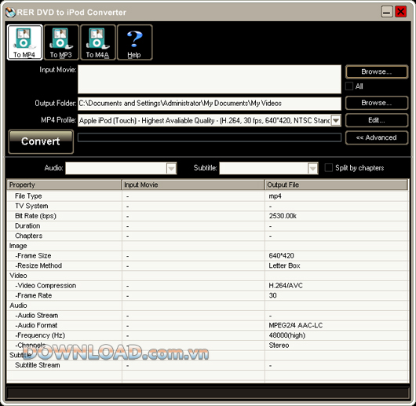Expand the Subtitle dropdown list
This screenshot has width=416, height=406.
[x=312, y=168]
